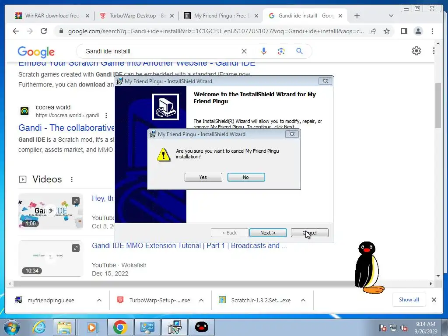Select the Gandi ide installl Google tab

[x=306, y=16]
